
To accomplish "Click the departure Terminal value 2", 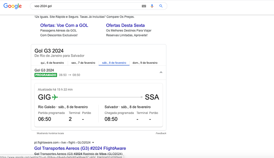I will tap(70, 119).
